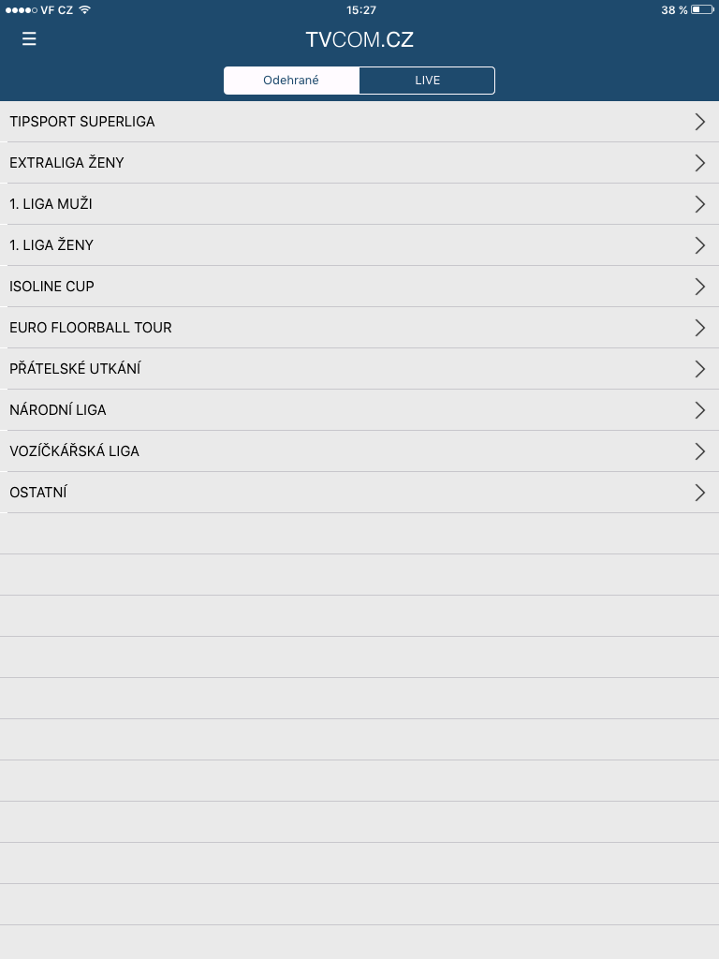
Task: Open the PŘÁTELSKÉ UTKÁNÍ list item
Action: (x=359, y=369)
